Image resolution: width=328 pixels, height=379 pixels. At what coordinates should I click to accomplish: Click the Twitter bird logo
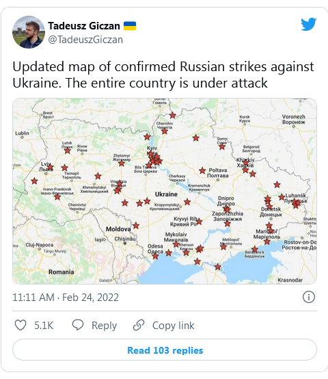(308, 24)
